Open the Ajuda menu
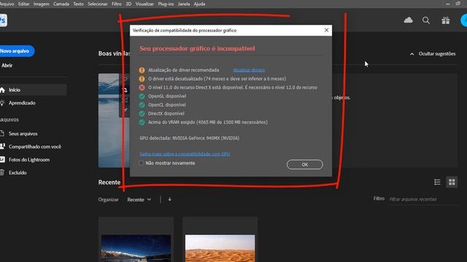 199,4
